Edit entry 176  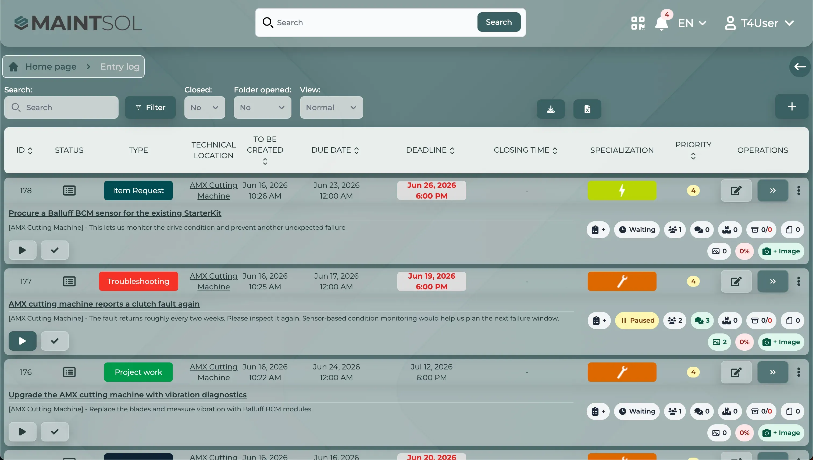click(x=736, y=372)
